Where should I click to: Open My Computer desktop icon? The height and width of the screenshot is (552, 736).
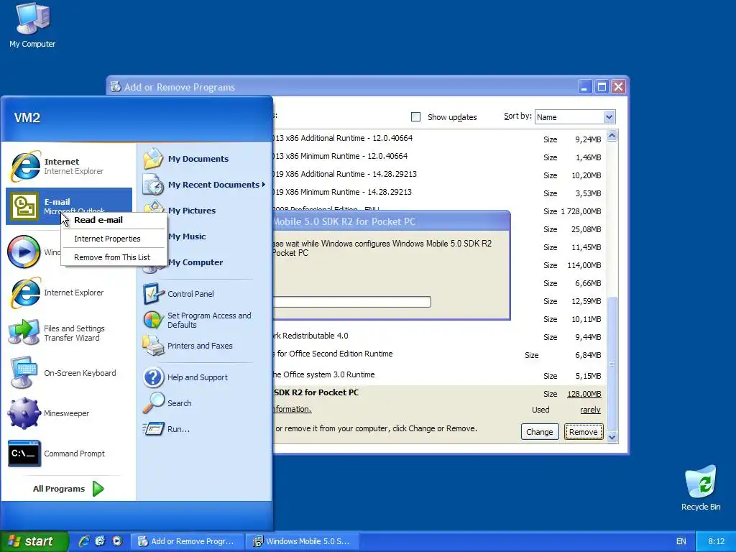(32, 19)
